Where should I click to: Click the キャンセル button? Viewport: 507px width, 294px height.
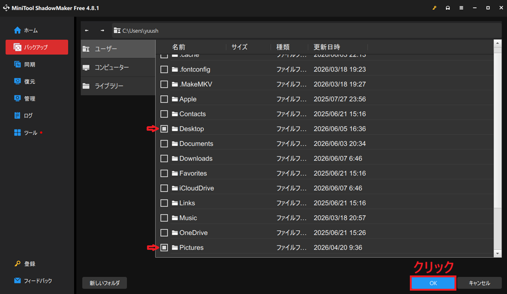pyautogui.click(x=479, y=283)
